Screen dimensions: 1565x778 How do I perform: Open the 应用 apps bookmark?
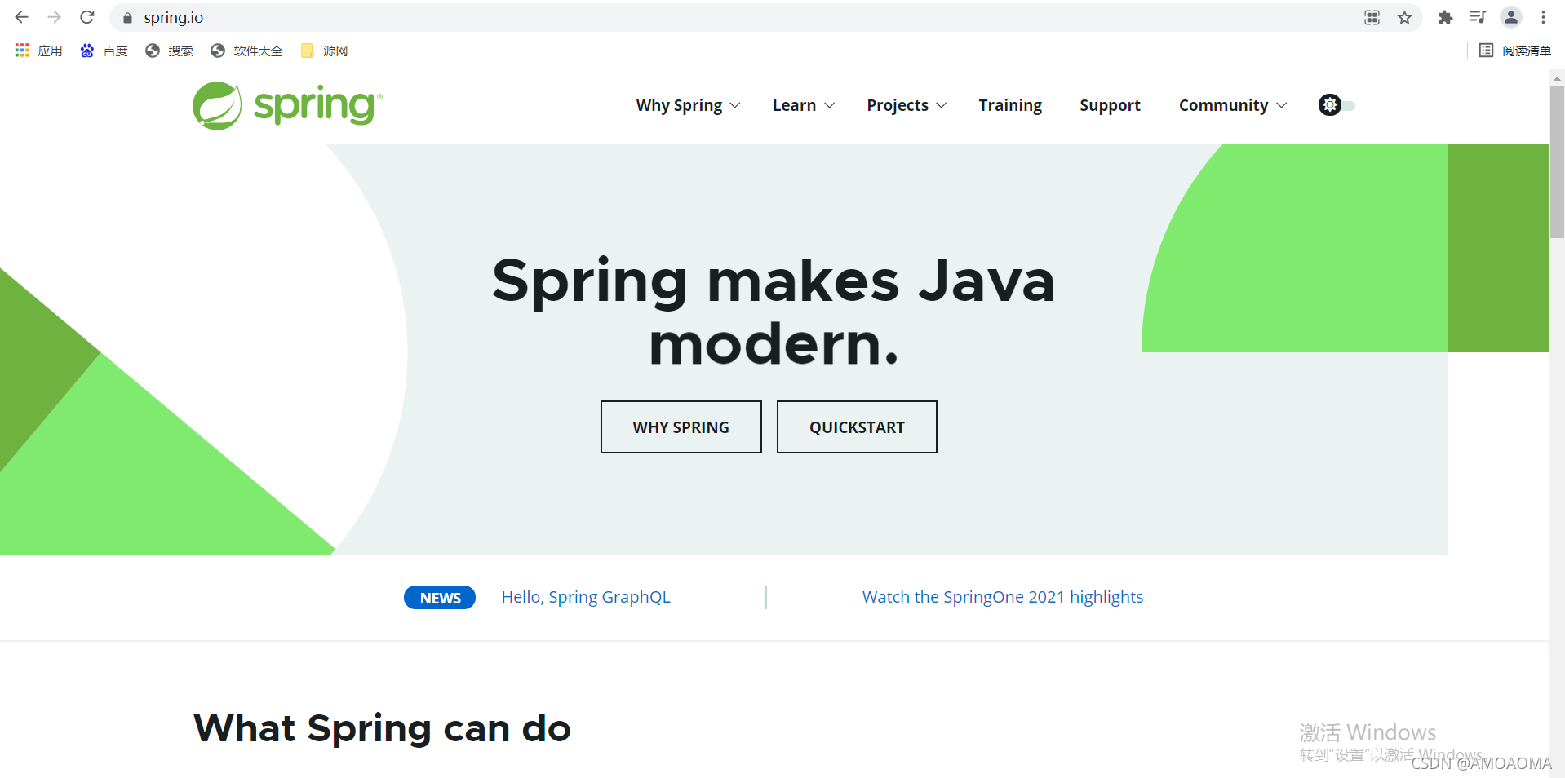[38, 51]
